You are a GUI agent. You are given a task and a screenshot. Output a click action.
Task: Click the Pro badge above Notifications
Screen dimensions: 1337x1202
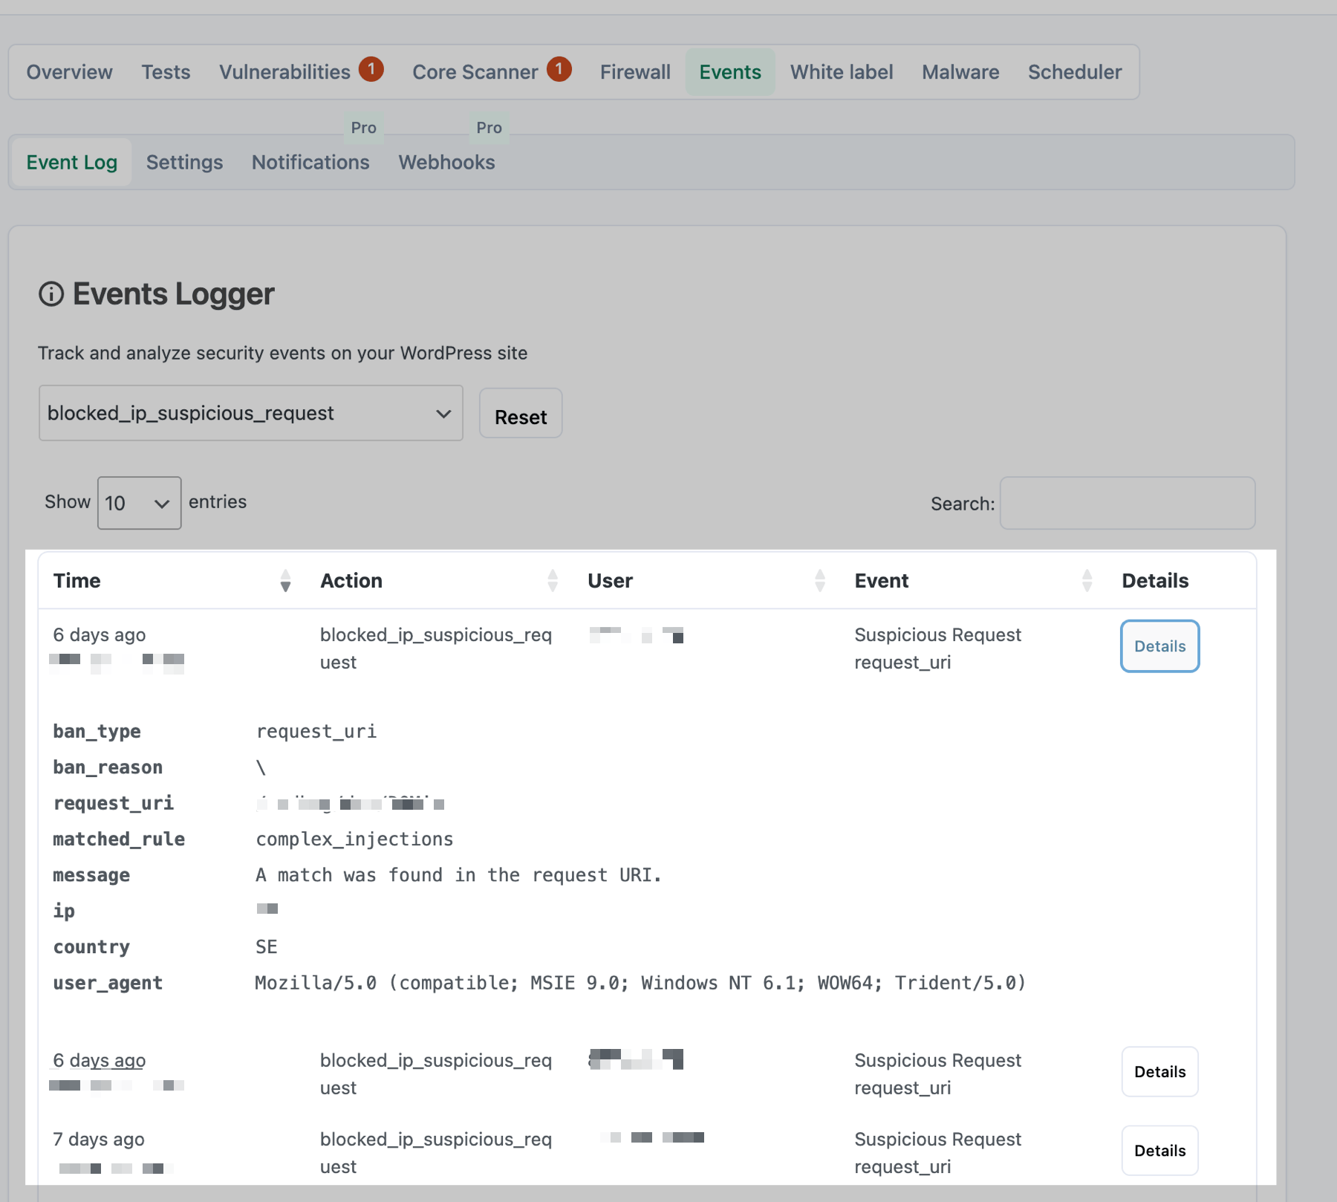[363, 127]
